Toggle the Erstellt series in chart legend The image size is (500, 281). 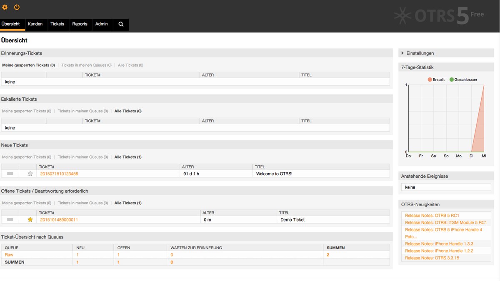pos(436,80)
